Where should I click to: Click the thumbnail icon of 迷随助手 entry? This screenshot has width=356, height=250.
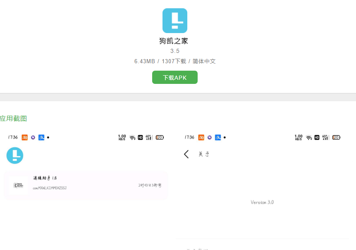click(18, 186)
